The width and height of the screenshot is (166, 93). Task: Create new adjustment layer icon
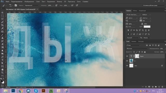[x=153, y=87]
